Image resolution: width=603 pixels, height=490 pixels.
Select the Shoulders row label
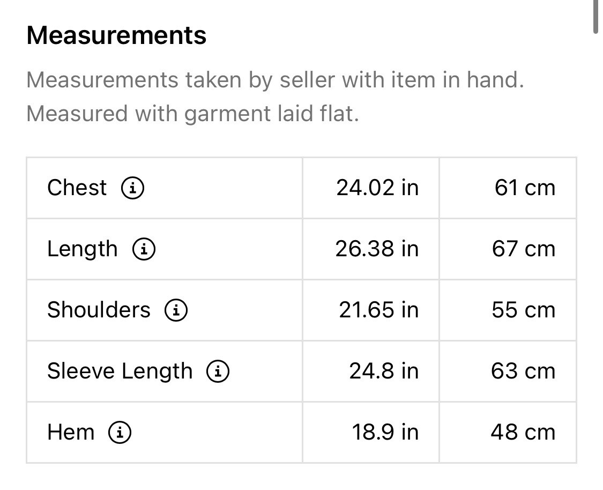tap(99, 310)
